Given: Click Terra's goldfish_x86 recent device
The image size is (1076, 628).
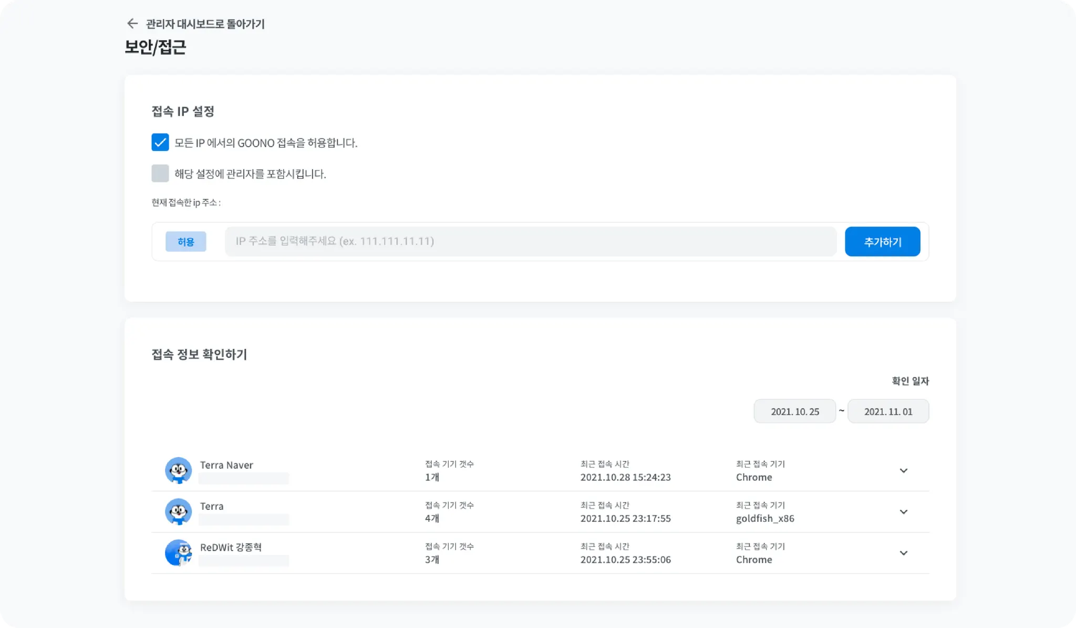Looking at the screenshot, I should [x=764, y=519].
